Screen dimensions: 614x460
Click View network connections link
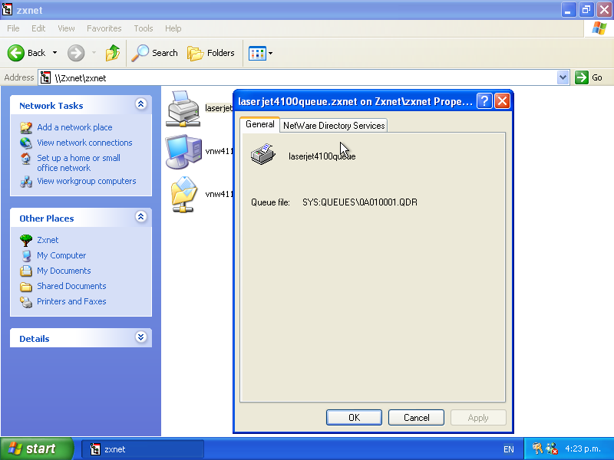pyautogui.click(x=84, y=143)
